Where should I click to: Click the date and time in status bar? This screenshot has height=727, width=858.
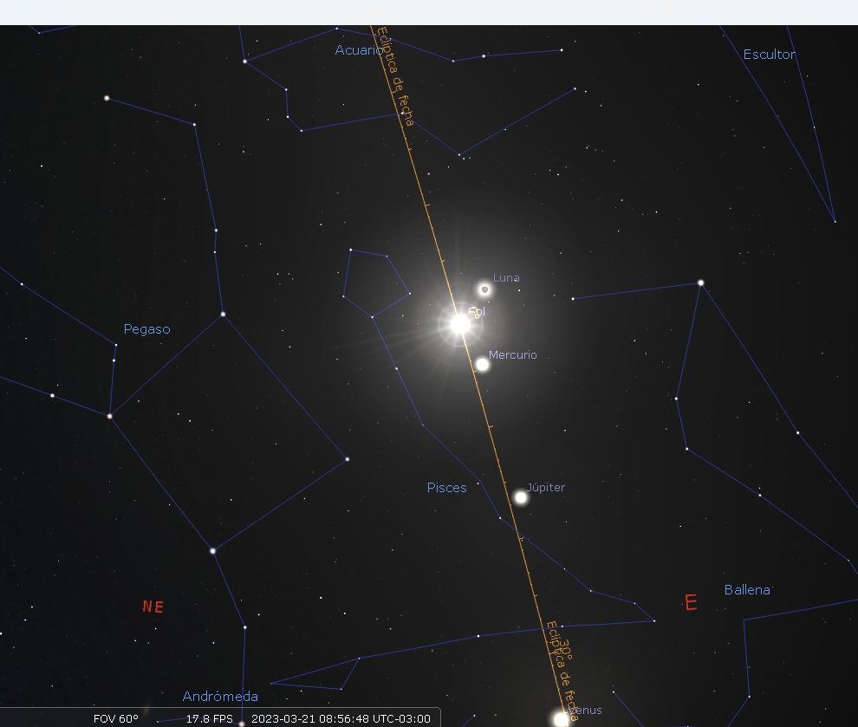point(341,719)
